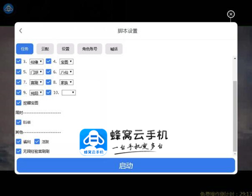Image resolution: width=252 pixels, height=196 pixels.
Task: Disable the 无限经验 checkbox
Action: (19, 151)
